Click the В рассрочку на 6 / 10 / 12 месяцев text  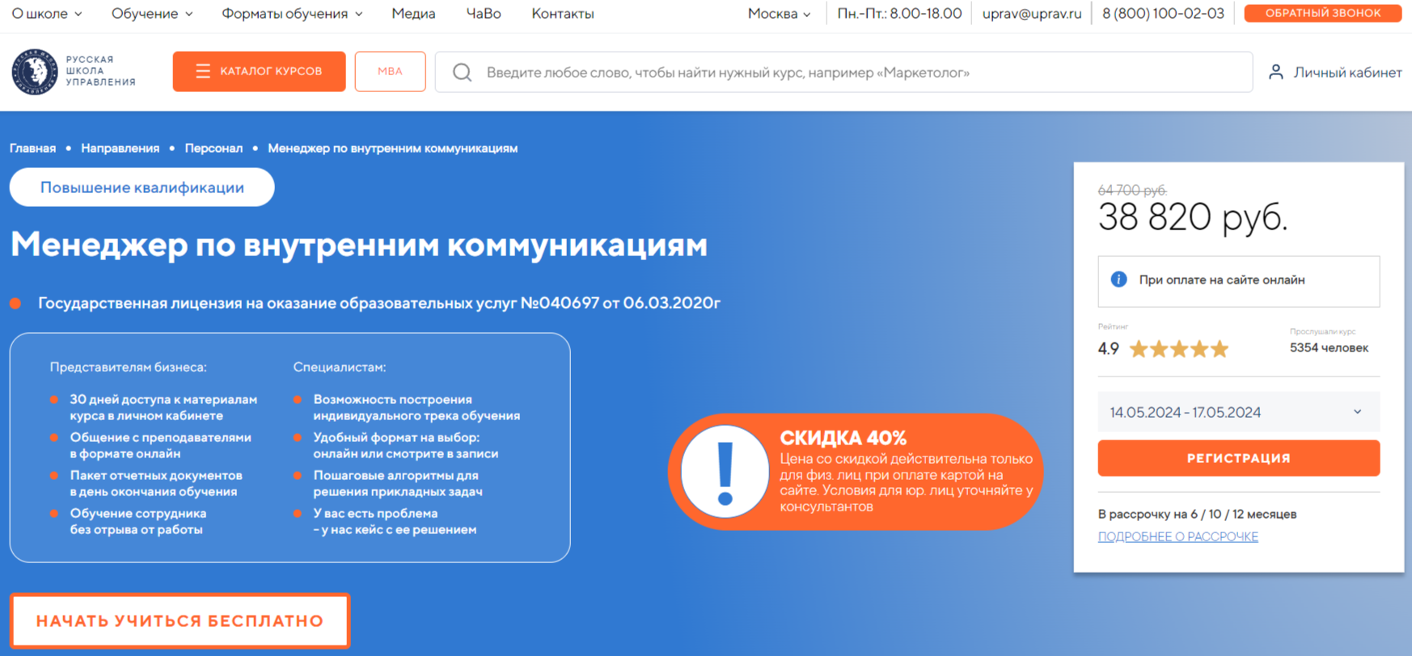pos(1197,514)
